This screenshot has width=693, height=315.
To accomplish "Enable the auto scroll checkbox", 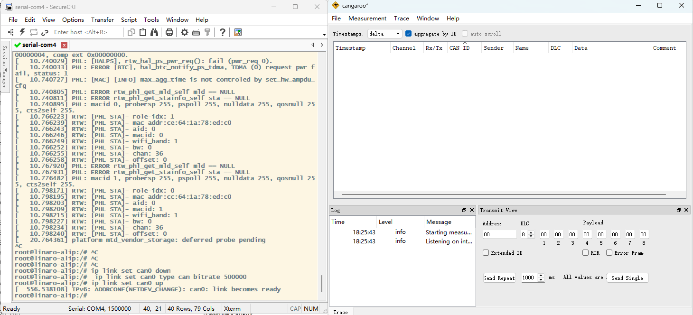I will click(x=465, y=34).
